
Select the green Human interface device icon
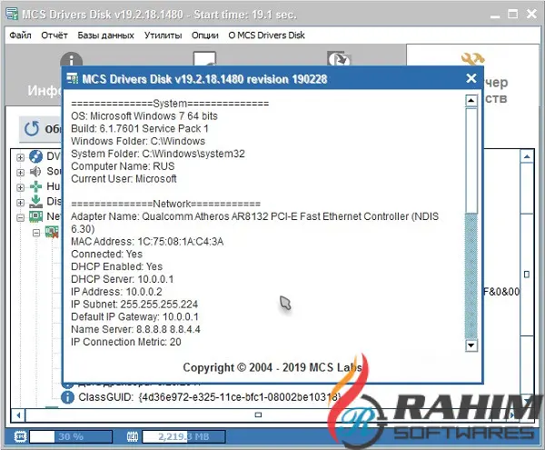(35, 186)
